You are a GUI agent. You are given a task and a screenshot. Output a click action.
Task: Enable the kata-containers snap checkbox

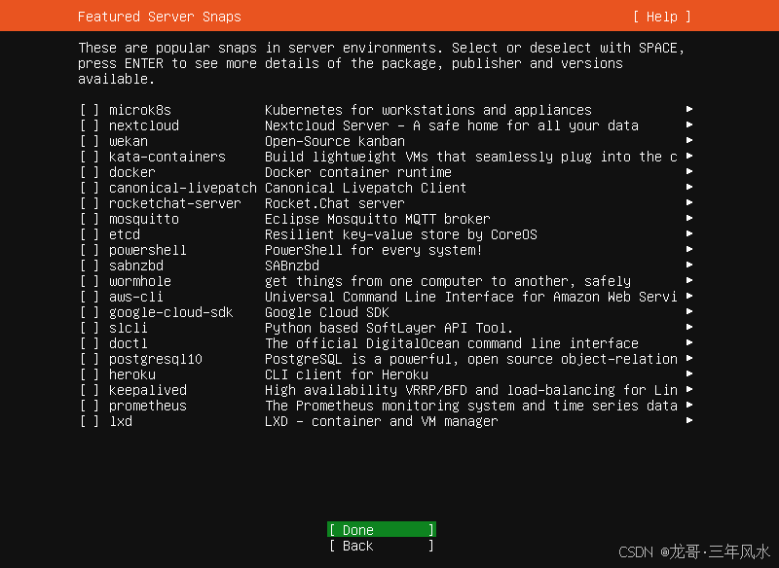pyautogui.click(x=90, y=157)
